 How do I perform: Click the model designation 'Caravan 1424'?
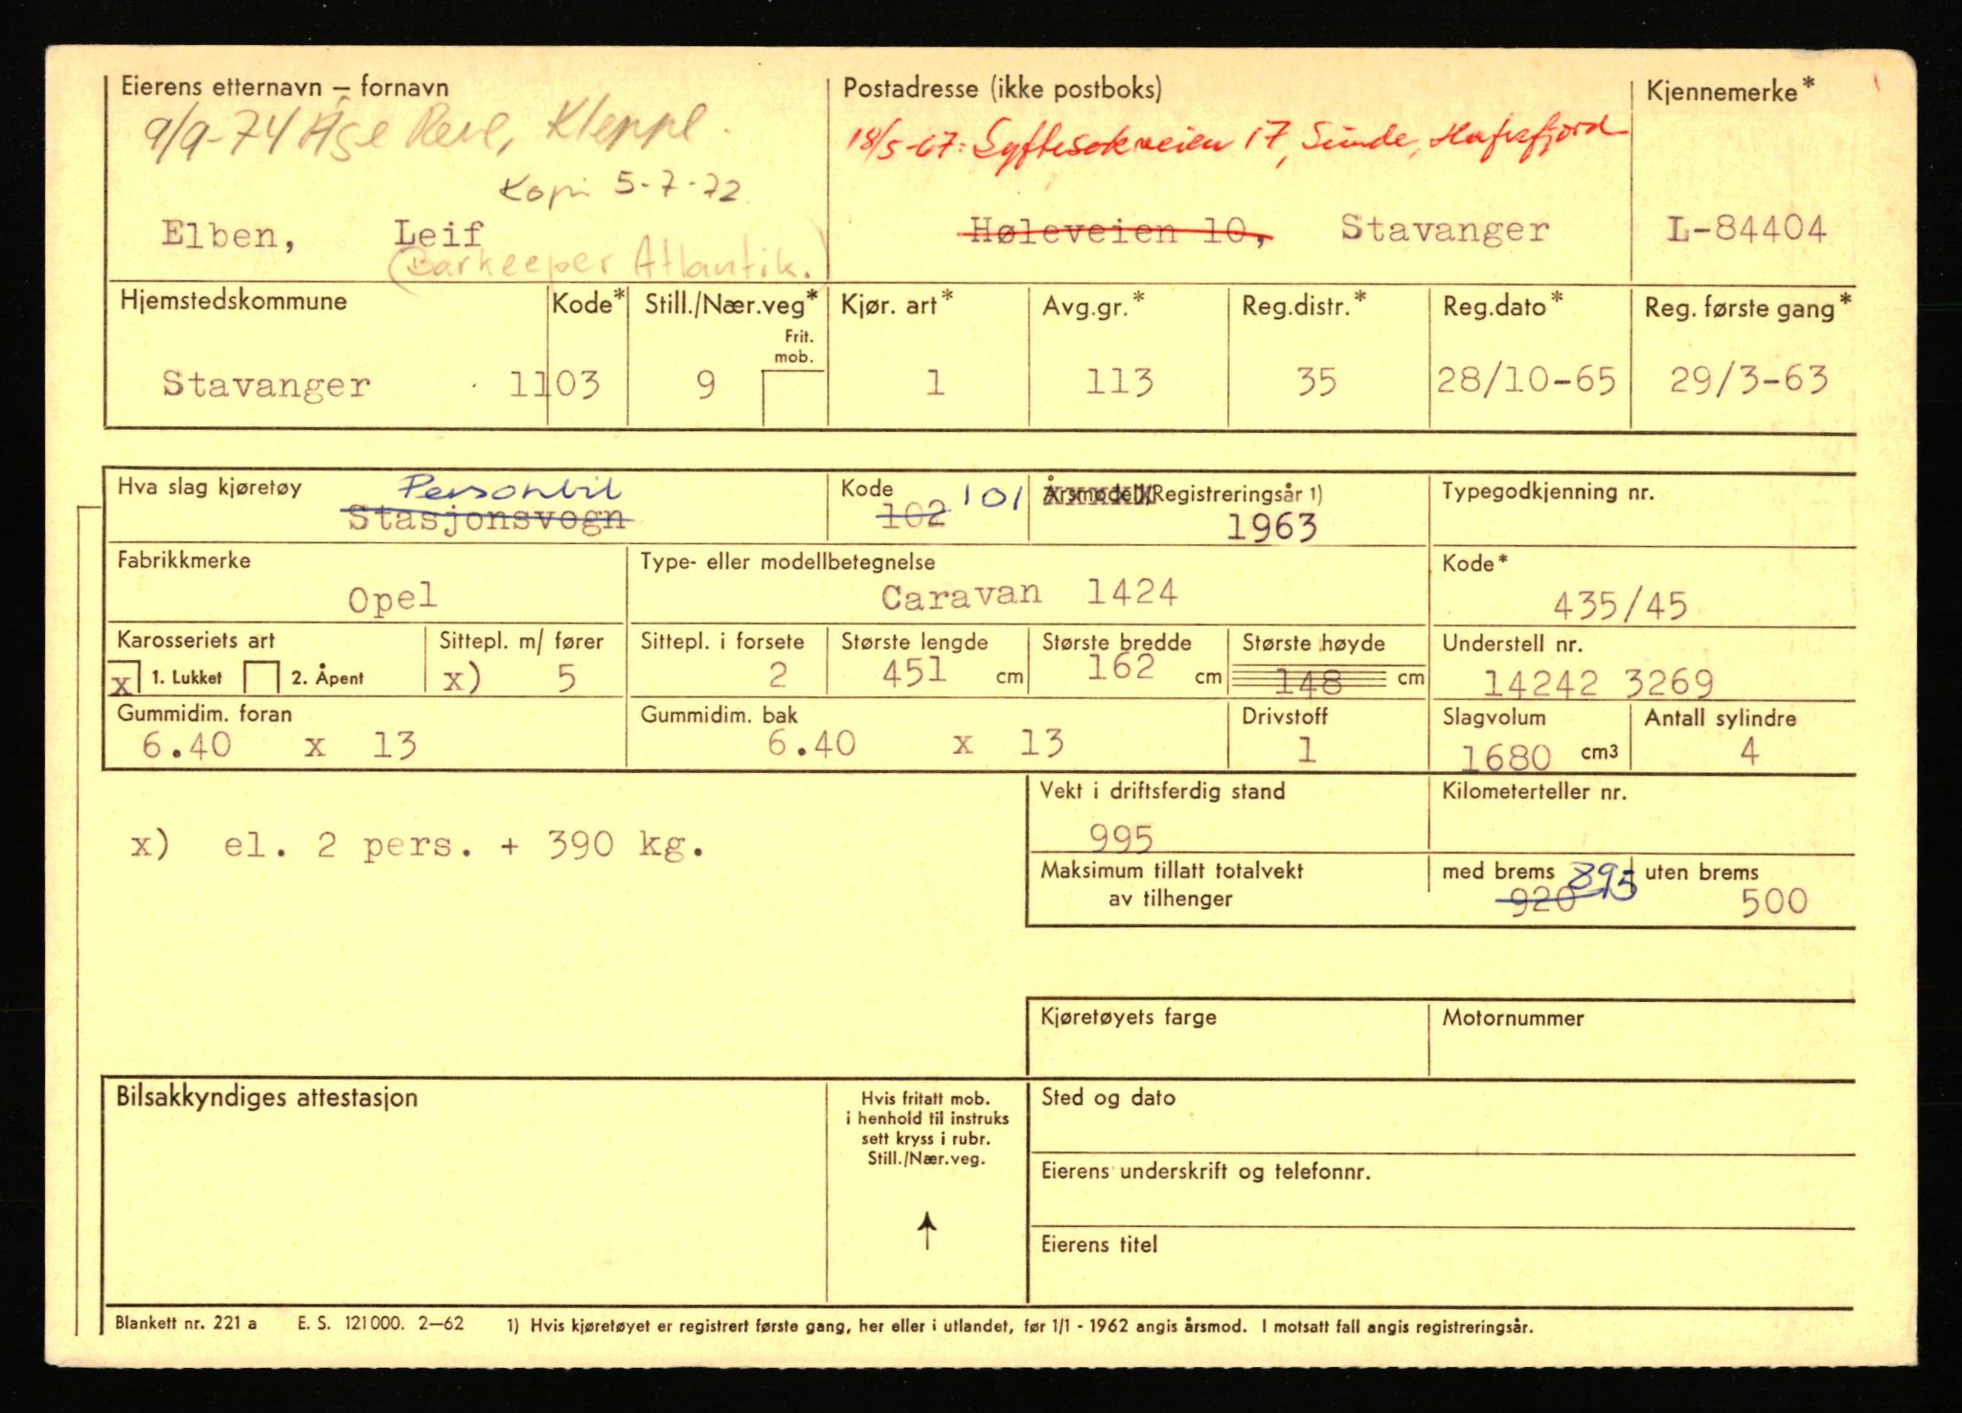click(1029, 594)
